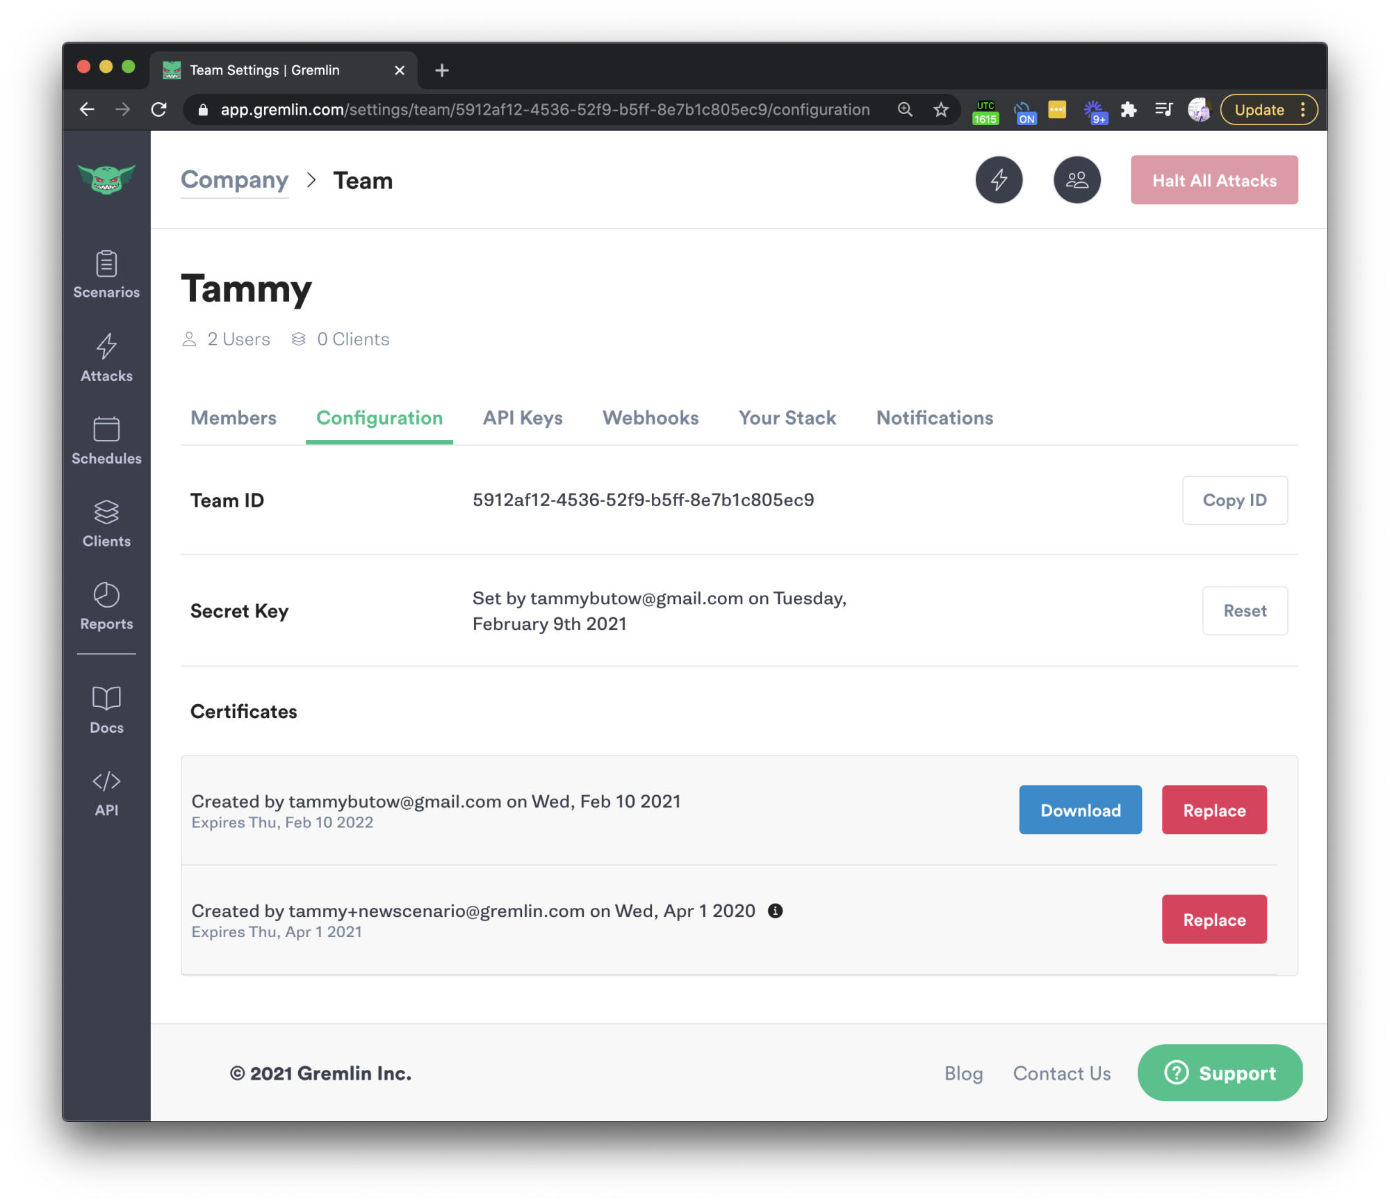This screenshot has height=1204, width=1390.
Task: Click the browser address bar URL
Action: [x=546, y=110]
